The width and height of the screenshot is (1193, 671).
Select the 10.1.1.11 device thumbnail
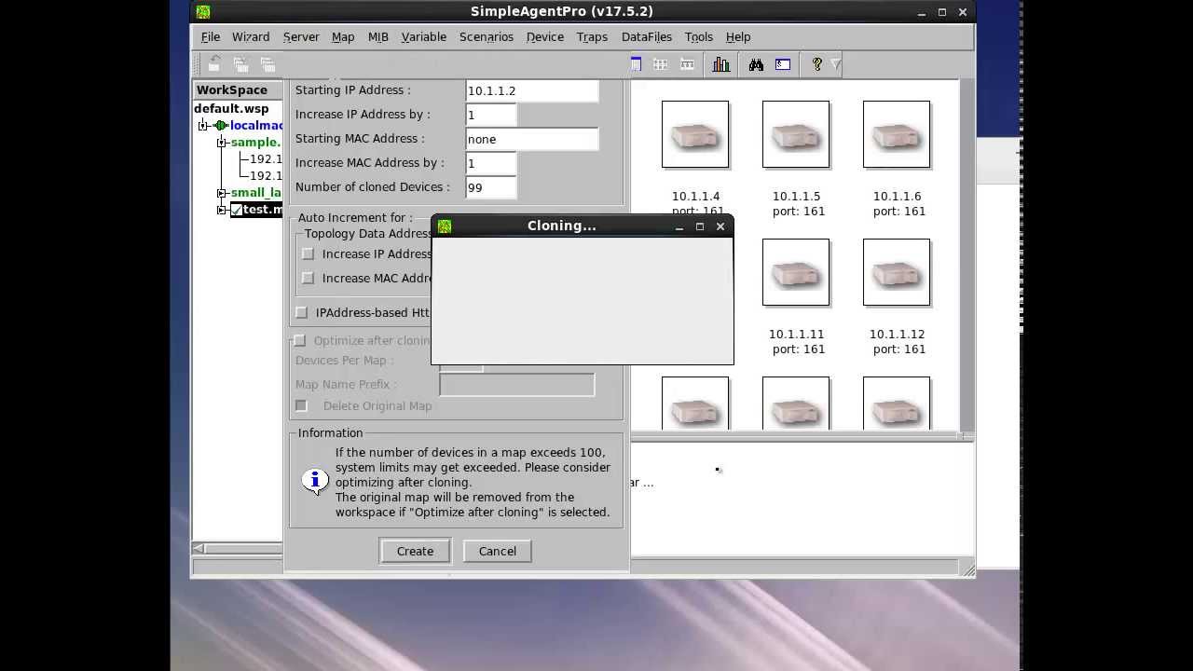tap(796, 272)
